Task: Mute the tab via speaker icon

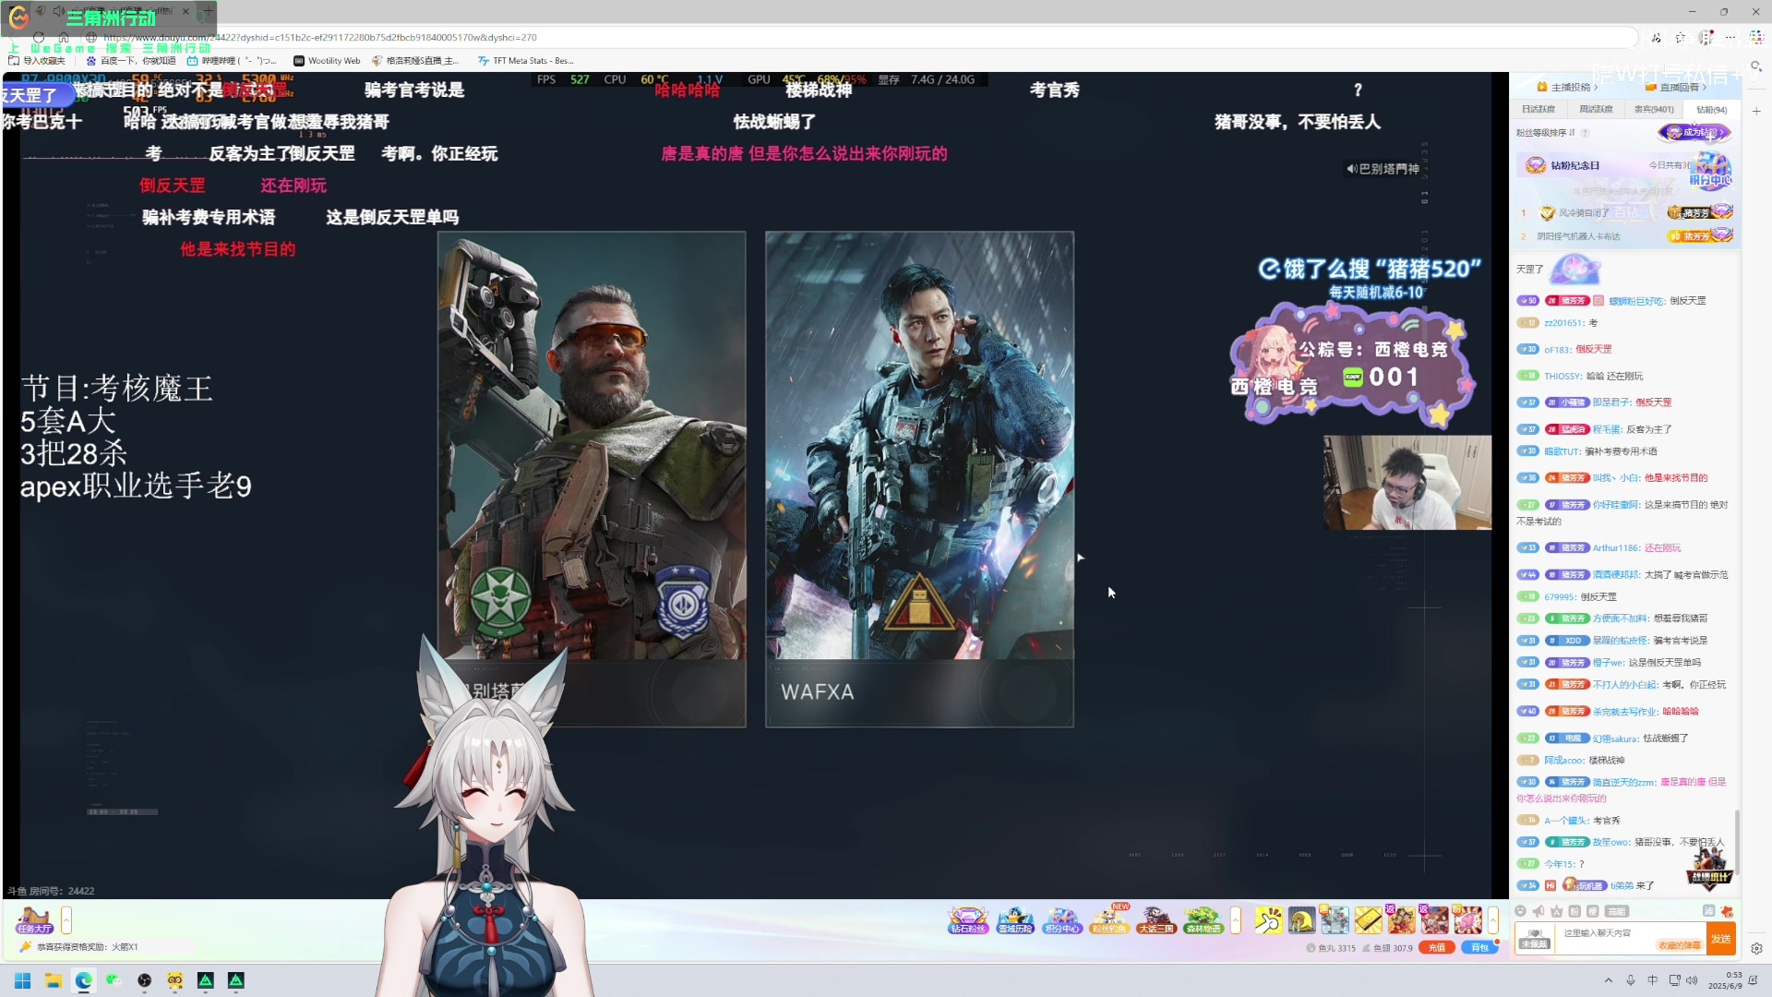Action: coord(57,11)
